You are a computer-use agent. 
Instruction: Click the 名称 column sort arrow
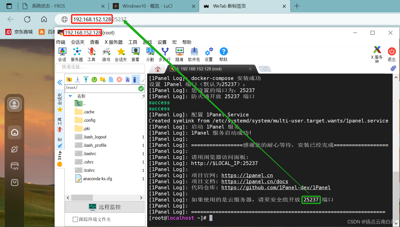click(71, 96)
